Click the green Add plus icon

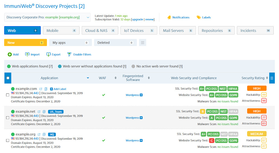pos(9,55)
